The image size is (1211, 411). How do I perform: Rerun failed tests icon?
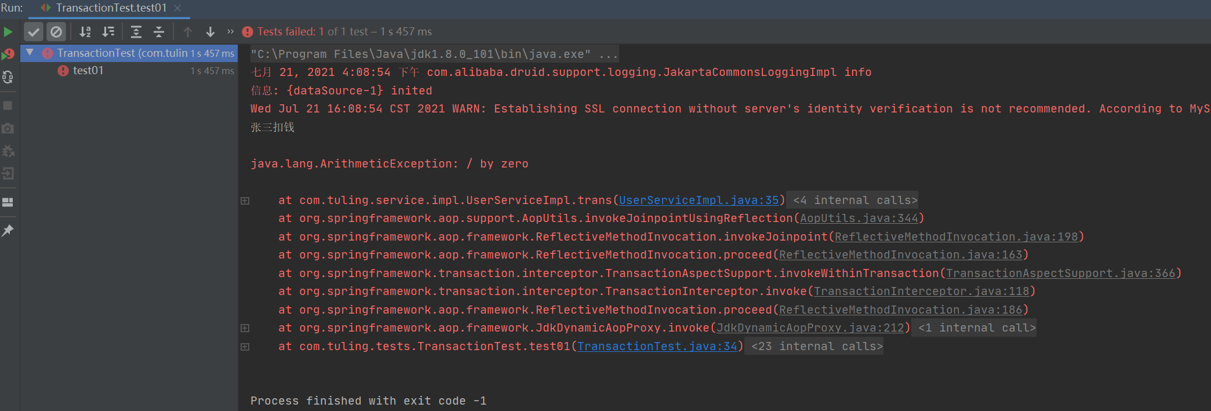pos(8,54)
